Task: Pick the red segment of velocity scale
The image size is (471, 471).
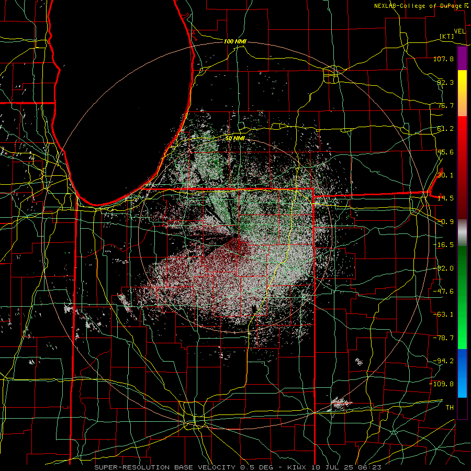Action: [x=462, y=167]
